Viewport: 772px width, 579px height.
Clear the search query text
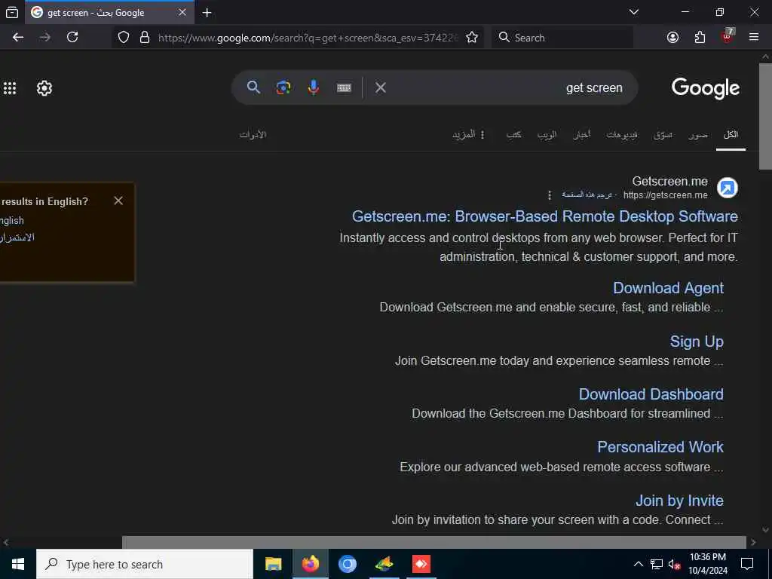click(x=381, y=87)
